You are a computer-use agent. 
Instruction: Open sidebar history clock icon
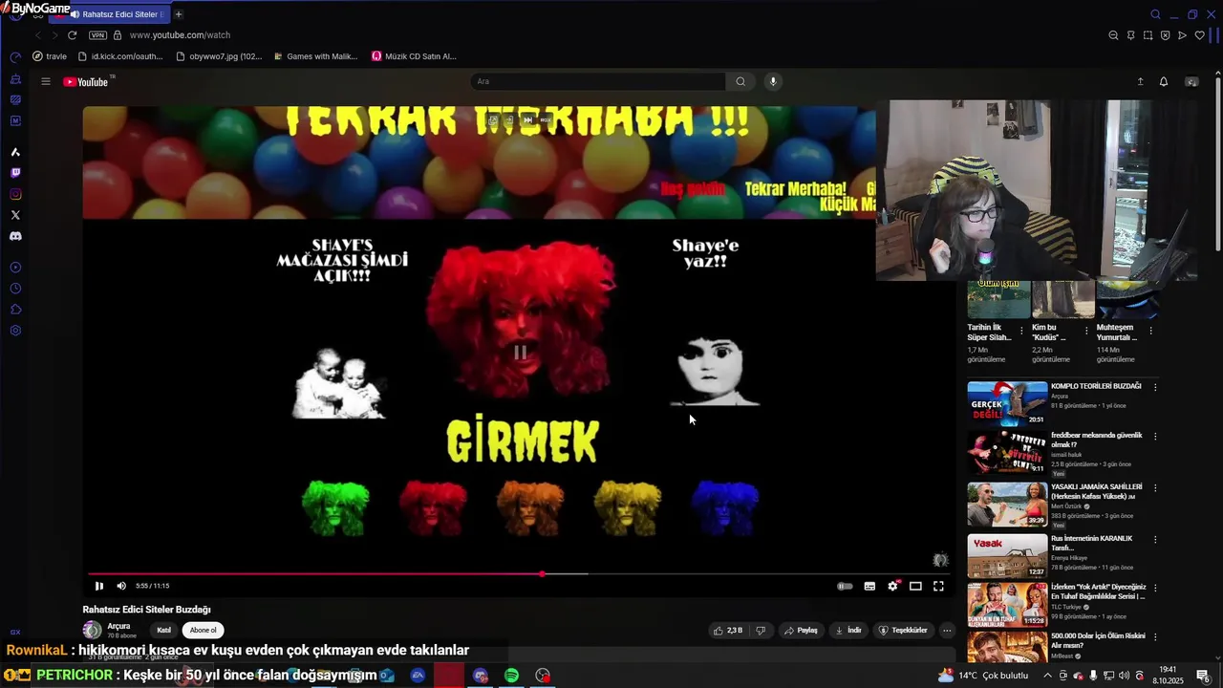coord(15,289)
